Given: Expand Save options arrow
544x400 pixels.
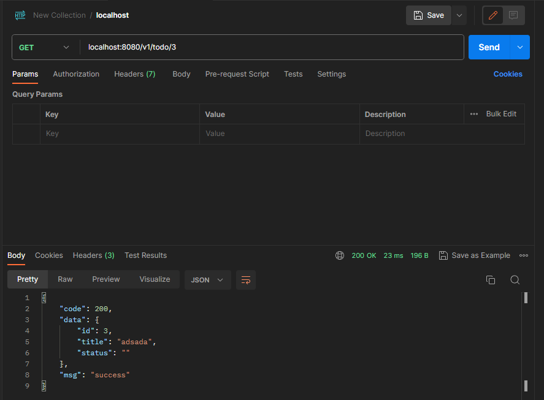Looking at the screenshot, I should (459, 15).
